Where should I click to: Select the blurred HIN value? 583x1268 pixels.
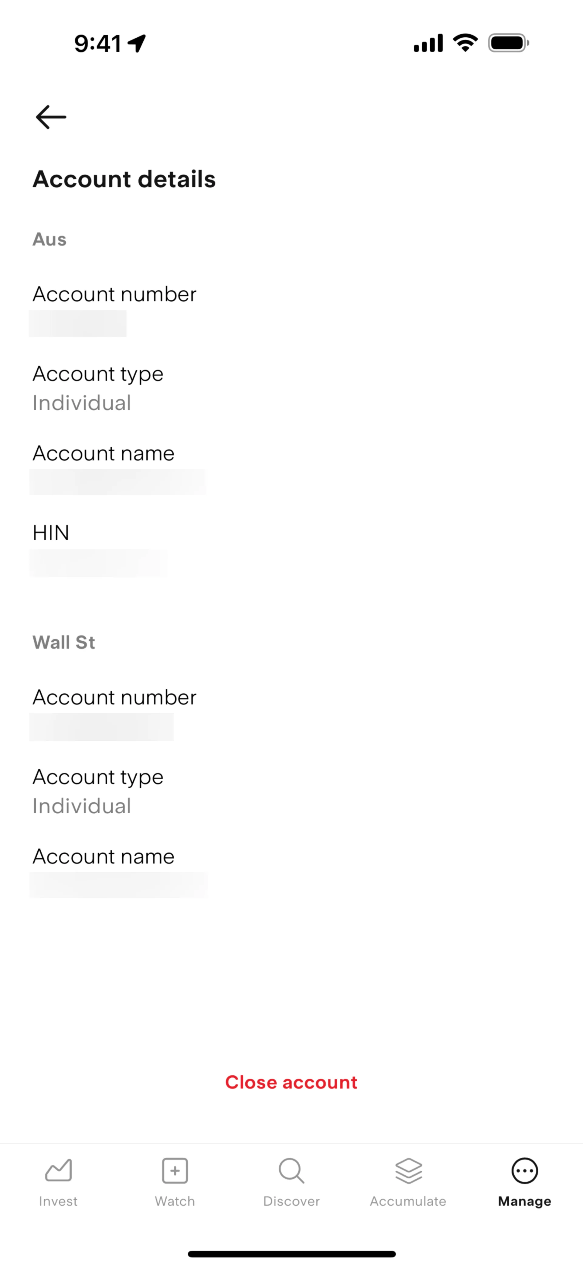[x=98, y=563]
